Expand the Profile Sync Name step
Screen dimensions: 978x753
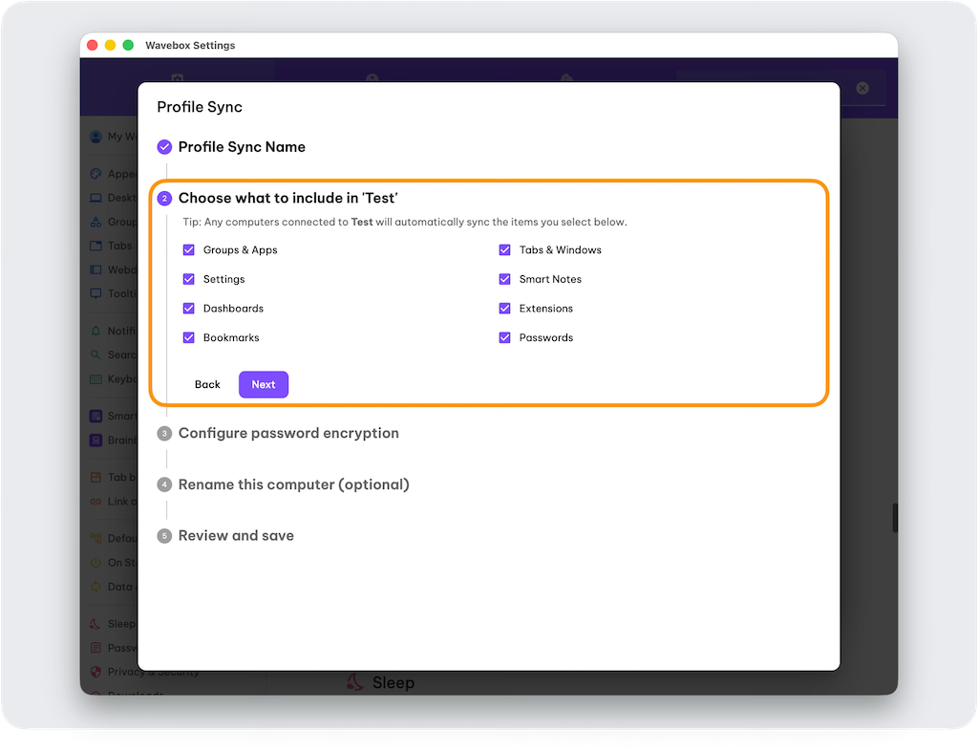tap(242, 147)
